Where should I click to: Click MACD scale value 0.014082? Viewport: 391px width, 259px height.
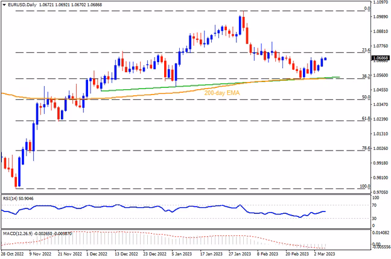[381, 233]
